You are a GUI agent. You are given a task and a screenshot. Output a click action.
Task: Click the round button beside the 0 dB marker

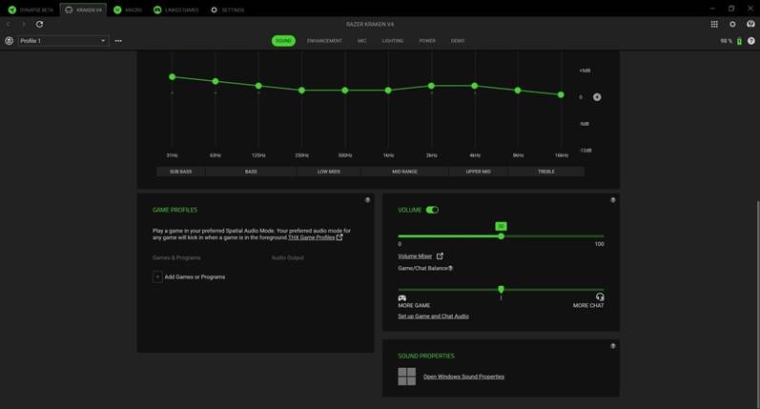[x=597, y=97]
